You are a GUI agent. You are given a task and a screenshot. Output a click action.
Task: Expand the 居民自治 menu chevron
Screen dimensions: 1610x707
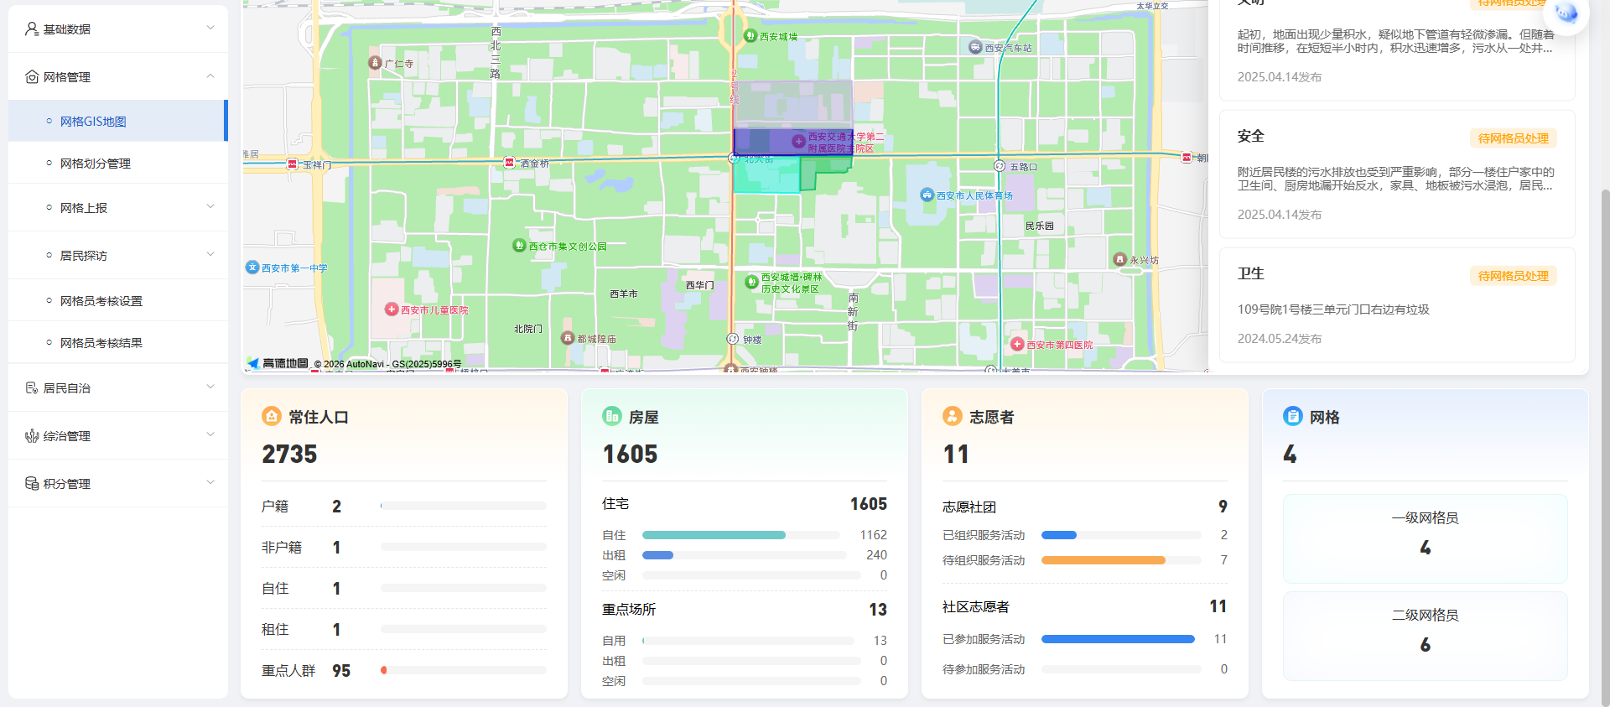210,387
